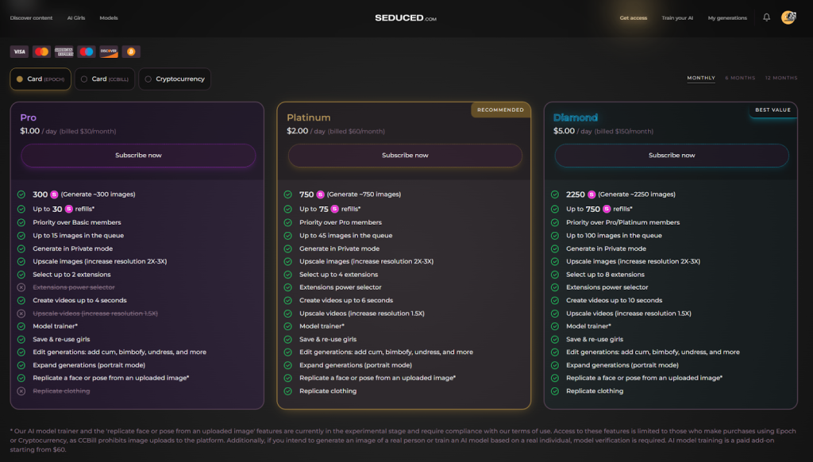Click the $1.00 / day price

pos(38,131)
